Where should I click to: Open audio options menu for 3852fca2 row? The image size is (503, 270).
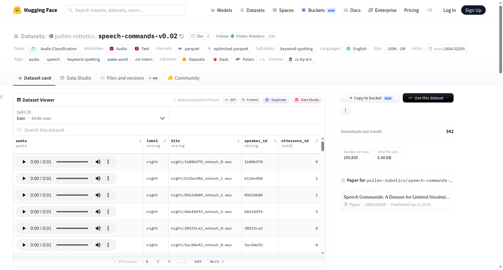108,228
